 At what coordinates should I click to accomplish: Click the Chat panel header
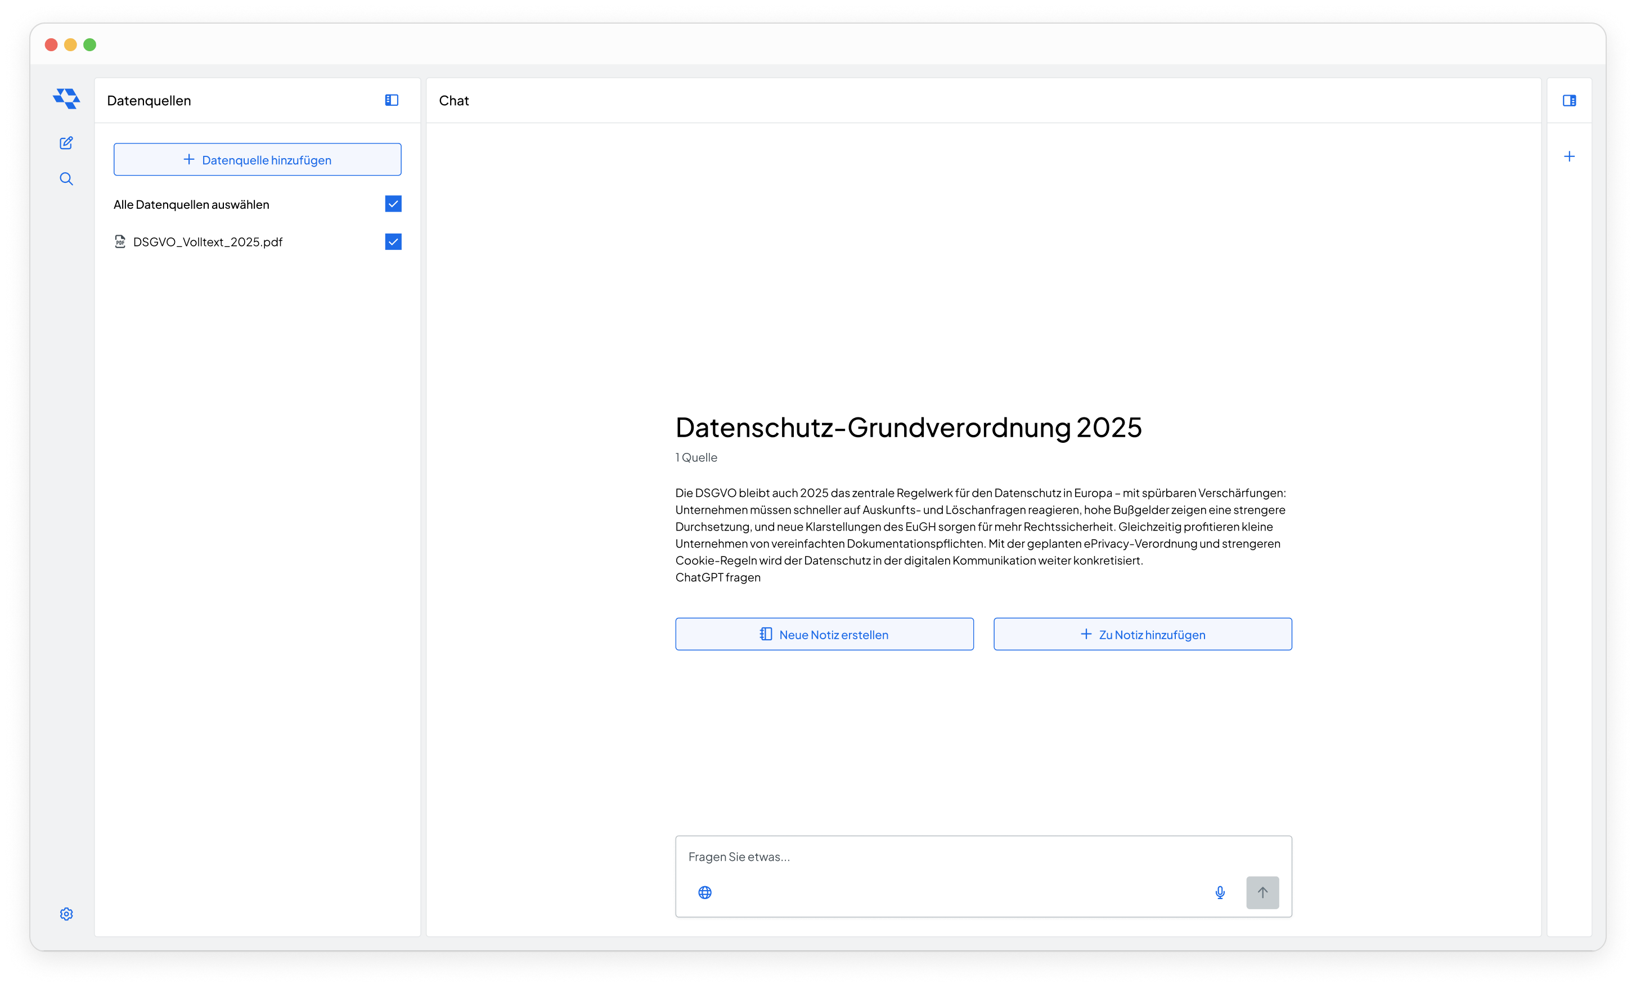(454, 101)
